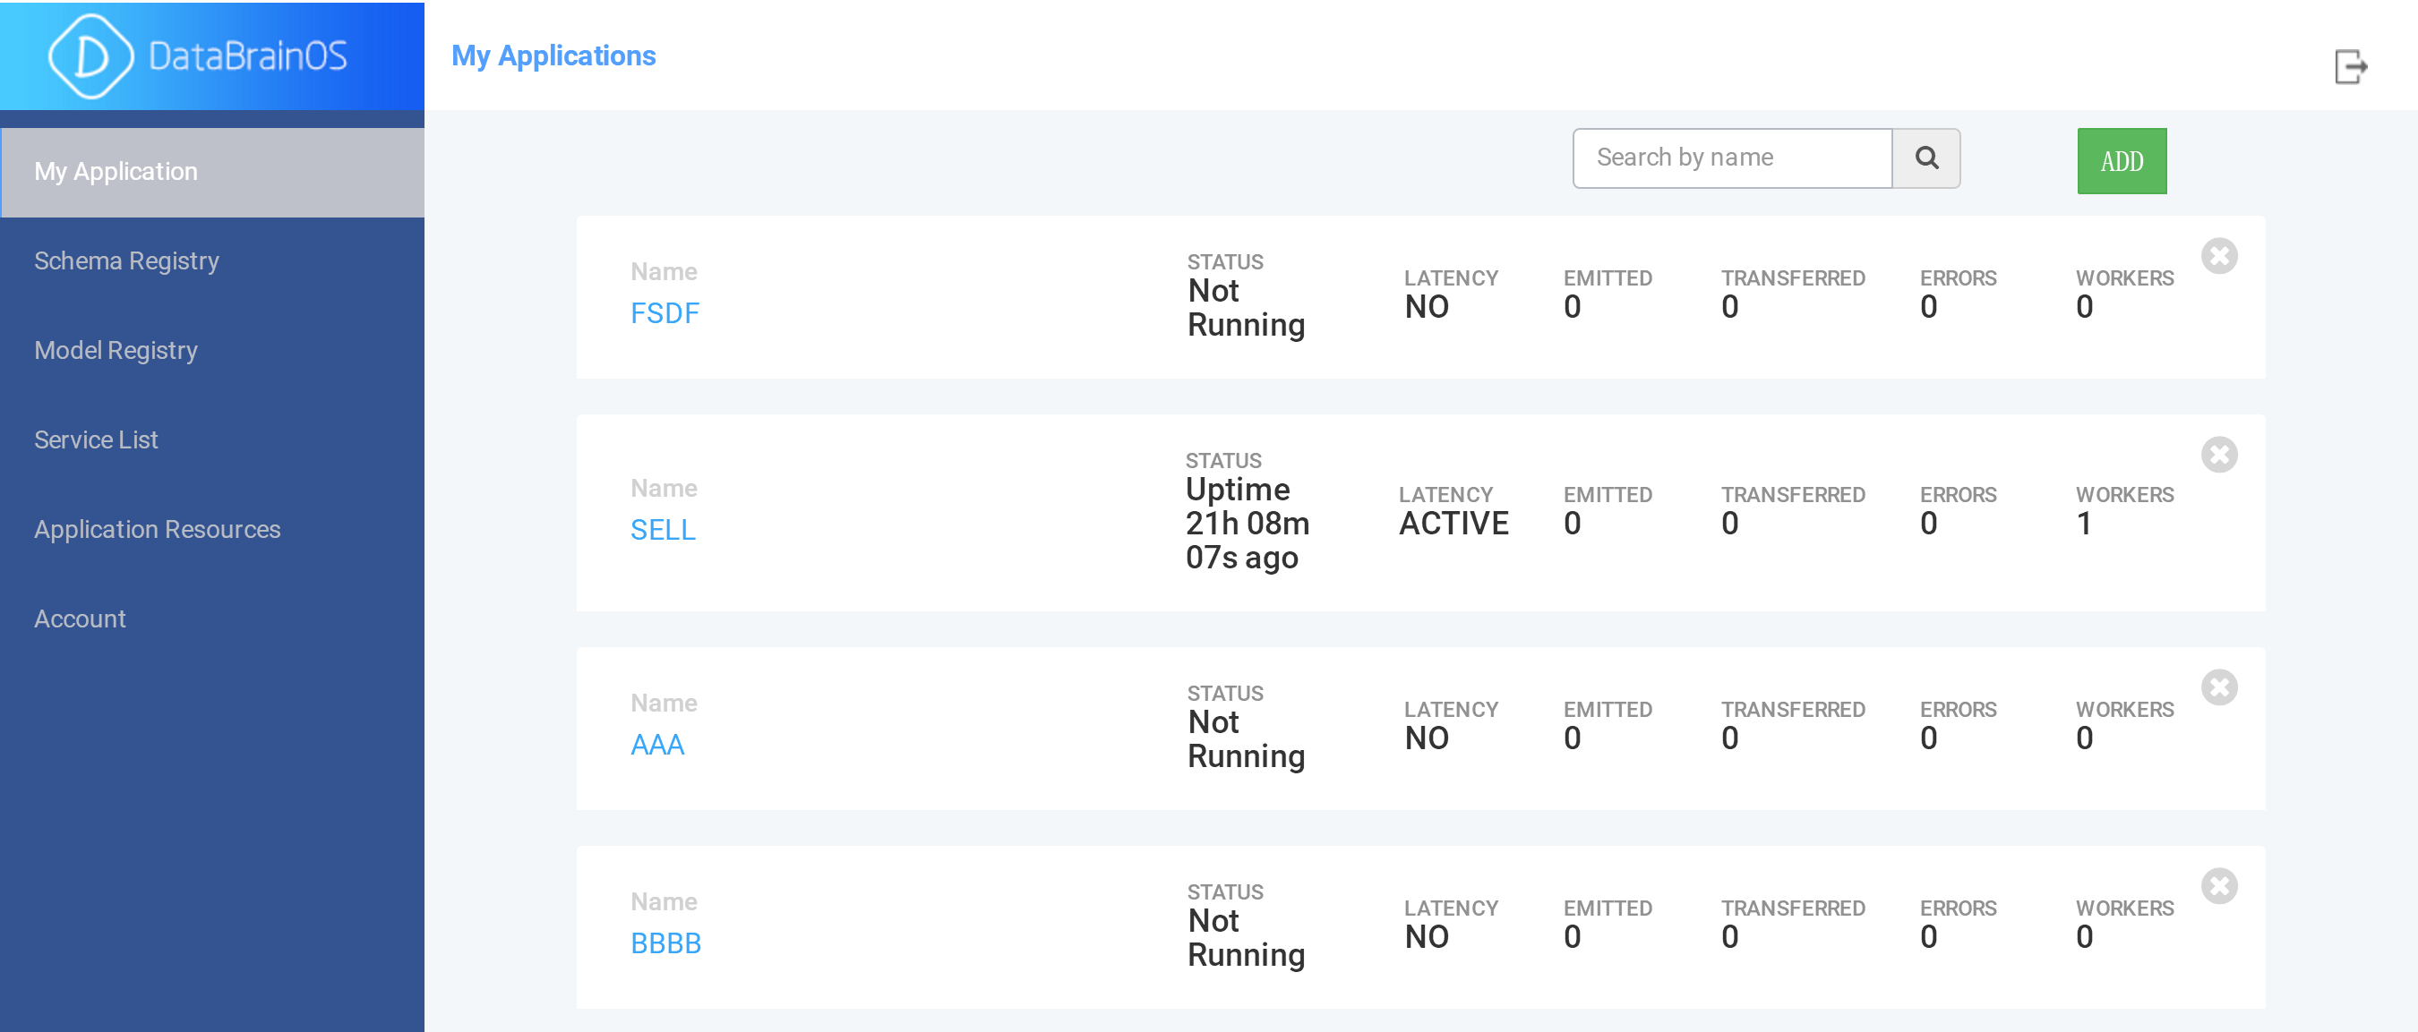Open the BBBB application link
Image resolution: width=2418 pixels, height=1032 pixels.
tap(665, 942)
